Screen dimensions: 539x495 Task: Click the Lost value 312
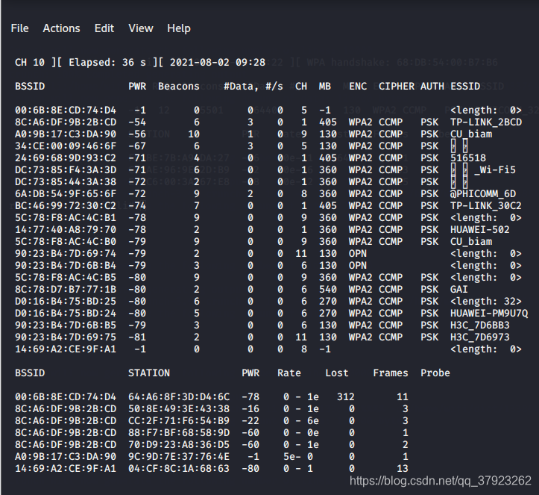(x=345, y=397)
